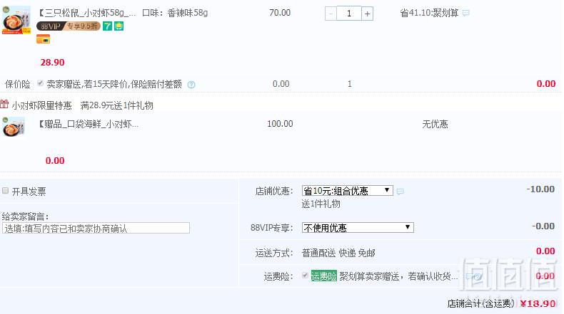Viewport: 564px width, 314px height.
Task: Click the green 运费险 label badge
Action: coord(323,276)
